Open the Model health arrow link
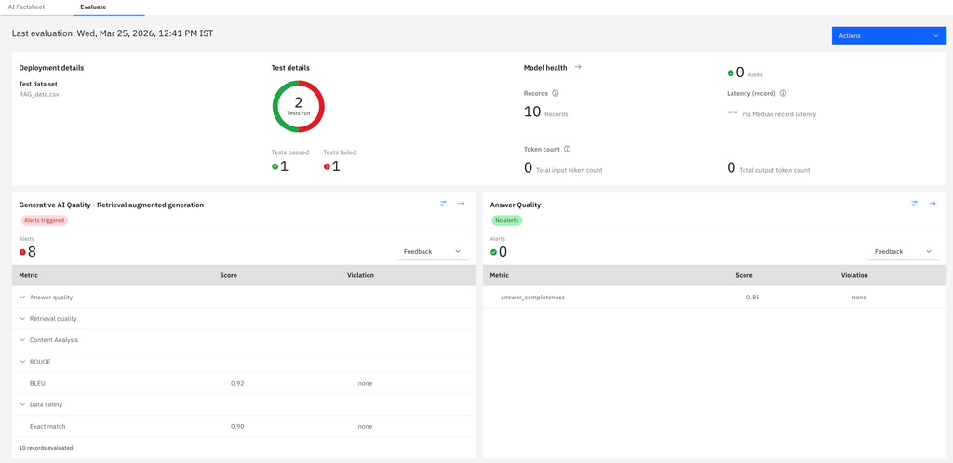The width and height of the screenshot is (953, 463). click(x=578, y=67)
